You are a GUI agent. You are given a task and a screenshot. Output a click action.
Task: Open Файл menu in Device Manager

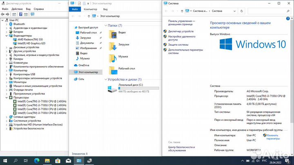pyautogui.click(x=5, y=9)
